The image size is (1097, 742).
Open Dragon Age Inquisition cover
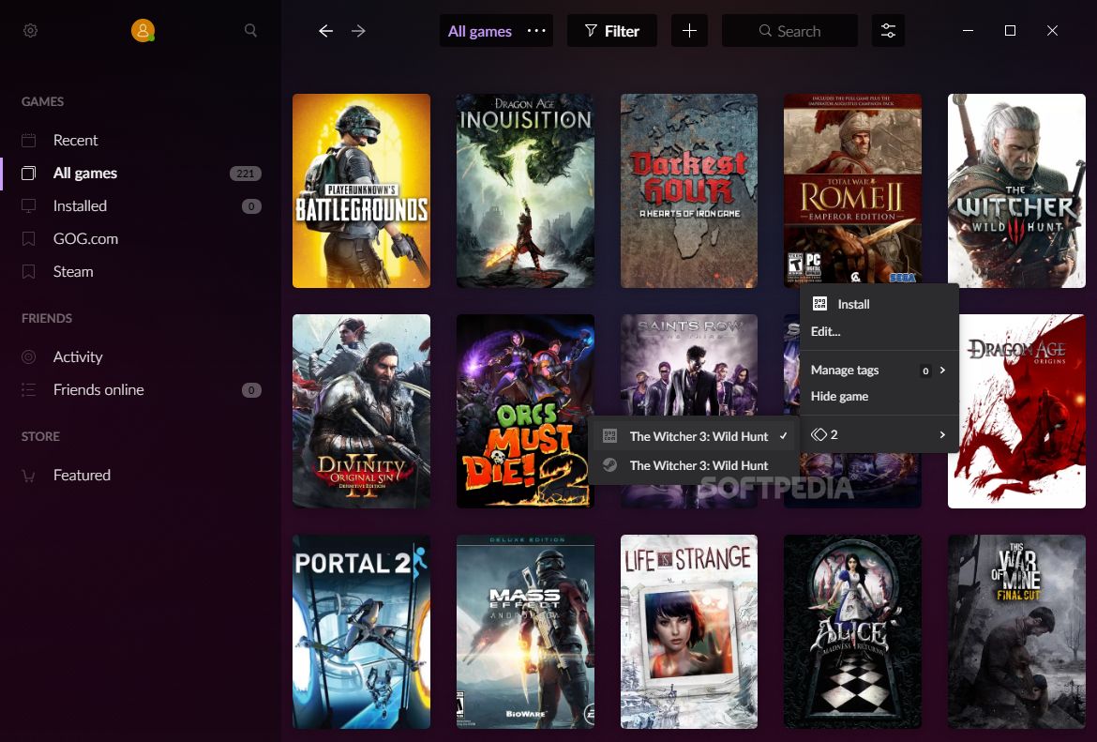[x=525, y=190]
